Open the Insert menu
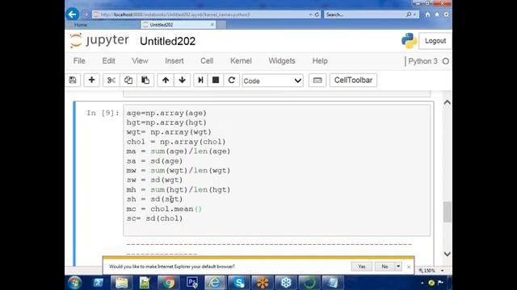517x290 pixels. click(x=174, y=61)
